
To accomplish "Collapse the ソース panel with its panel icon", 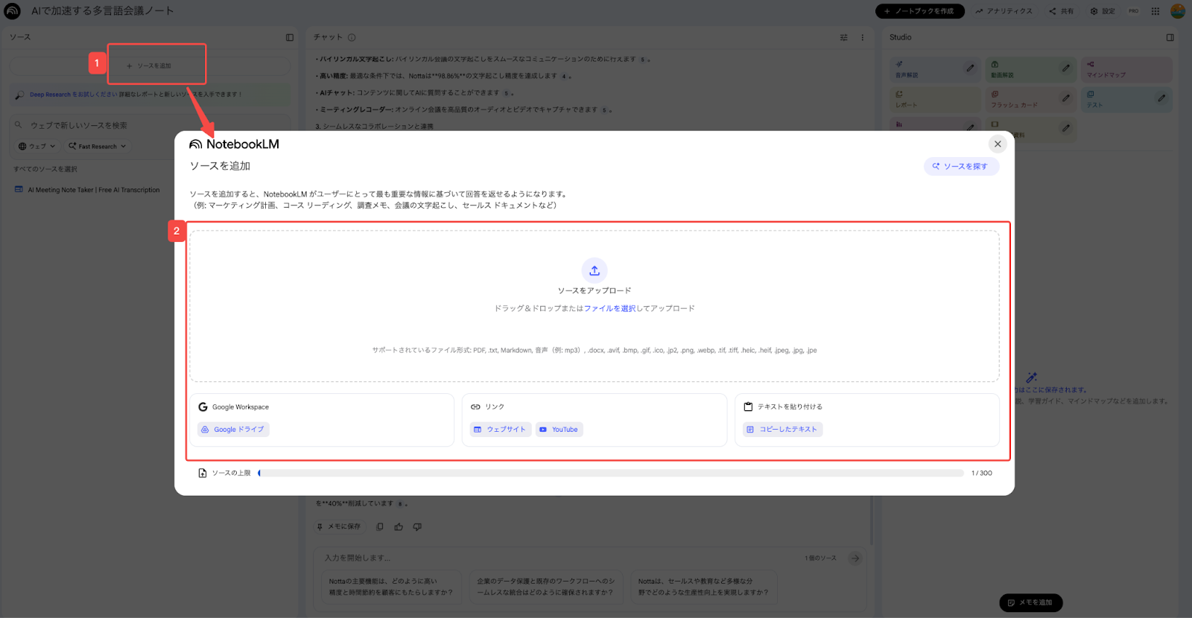I will click(290, 37).
